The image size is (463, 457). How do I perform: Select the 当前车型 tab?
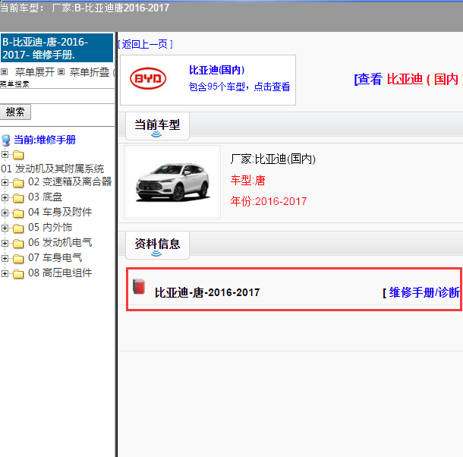157,125
